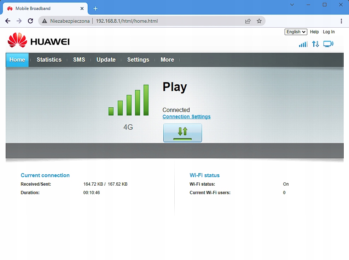Toggle the mobile data connection button
Viewport: 349px width, 260px height.
point(182,132)
